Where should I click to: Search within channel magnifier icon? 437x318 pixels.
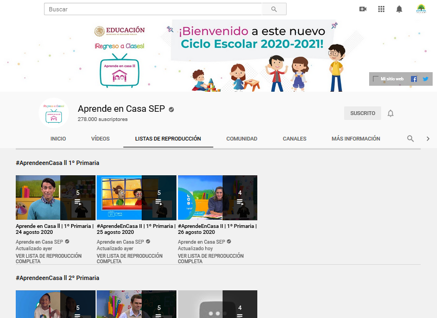point(410,138)
